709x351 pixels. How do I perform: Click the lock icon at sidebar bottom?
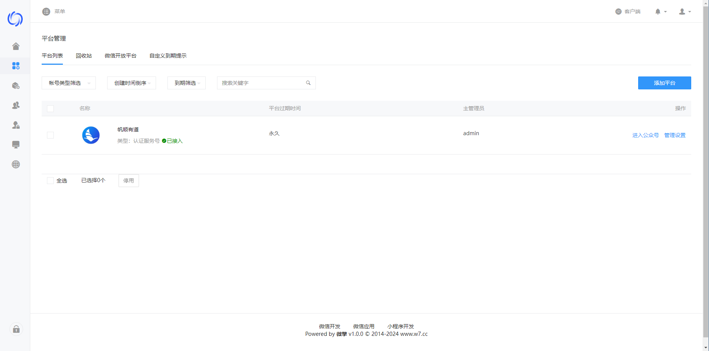pyautogui.click(x=16, y=329)
